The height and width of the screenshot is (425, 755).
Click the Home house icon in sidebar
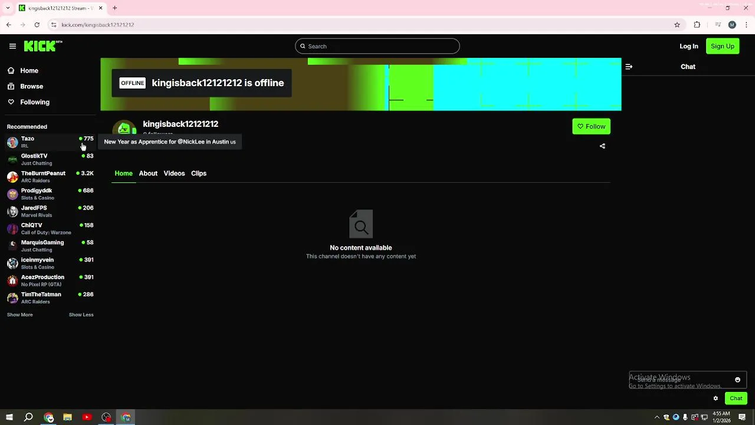pos(11,71)
